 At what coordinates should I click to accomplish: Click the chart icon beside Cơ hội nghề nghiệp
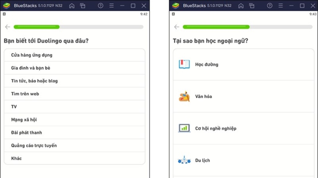click(x=184, y=128)
